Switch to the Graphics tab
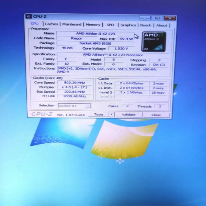The image size is (206, 206). point(128,25)
